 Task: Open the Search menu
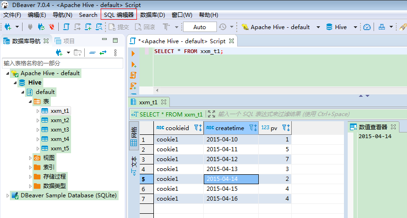pos(88,15)
